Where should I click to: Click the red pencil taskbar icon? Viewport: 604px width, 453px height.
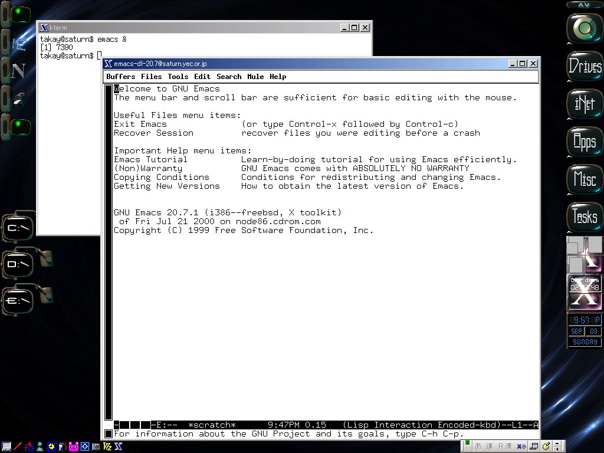[18, 447]
